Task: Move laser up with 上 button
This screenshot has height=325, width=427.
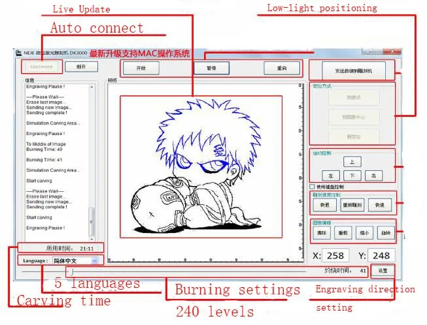Action: (352, 162)
